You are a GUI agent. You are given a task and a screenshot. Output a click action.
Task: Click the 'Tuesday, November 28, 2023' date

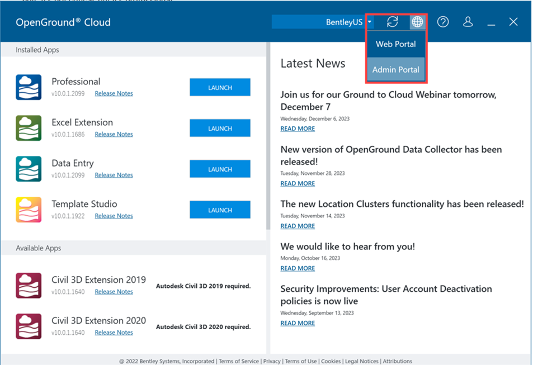(313, 173)
